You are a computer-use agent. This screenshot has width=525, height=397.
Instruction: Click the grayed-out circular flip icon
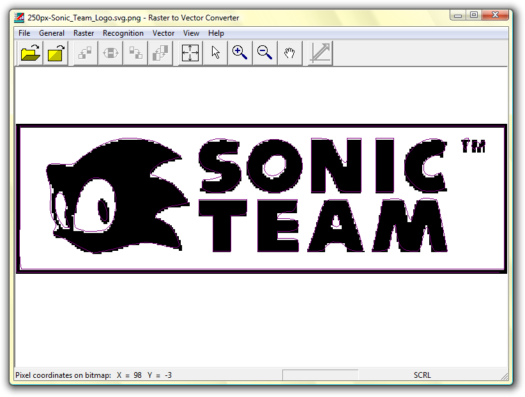pyautogui.click(x=110, y=53)
